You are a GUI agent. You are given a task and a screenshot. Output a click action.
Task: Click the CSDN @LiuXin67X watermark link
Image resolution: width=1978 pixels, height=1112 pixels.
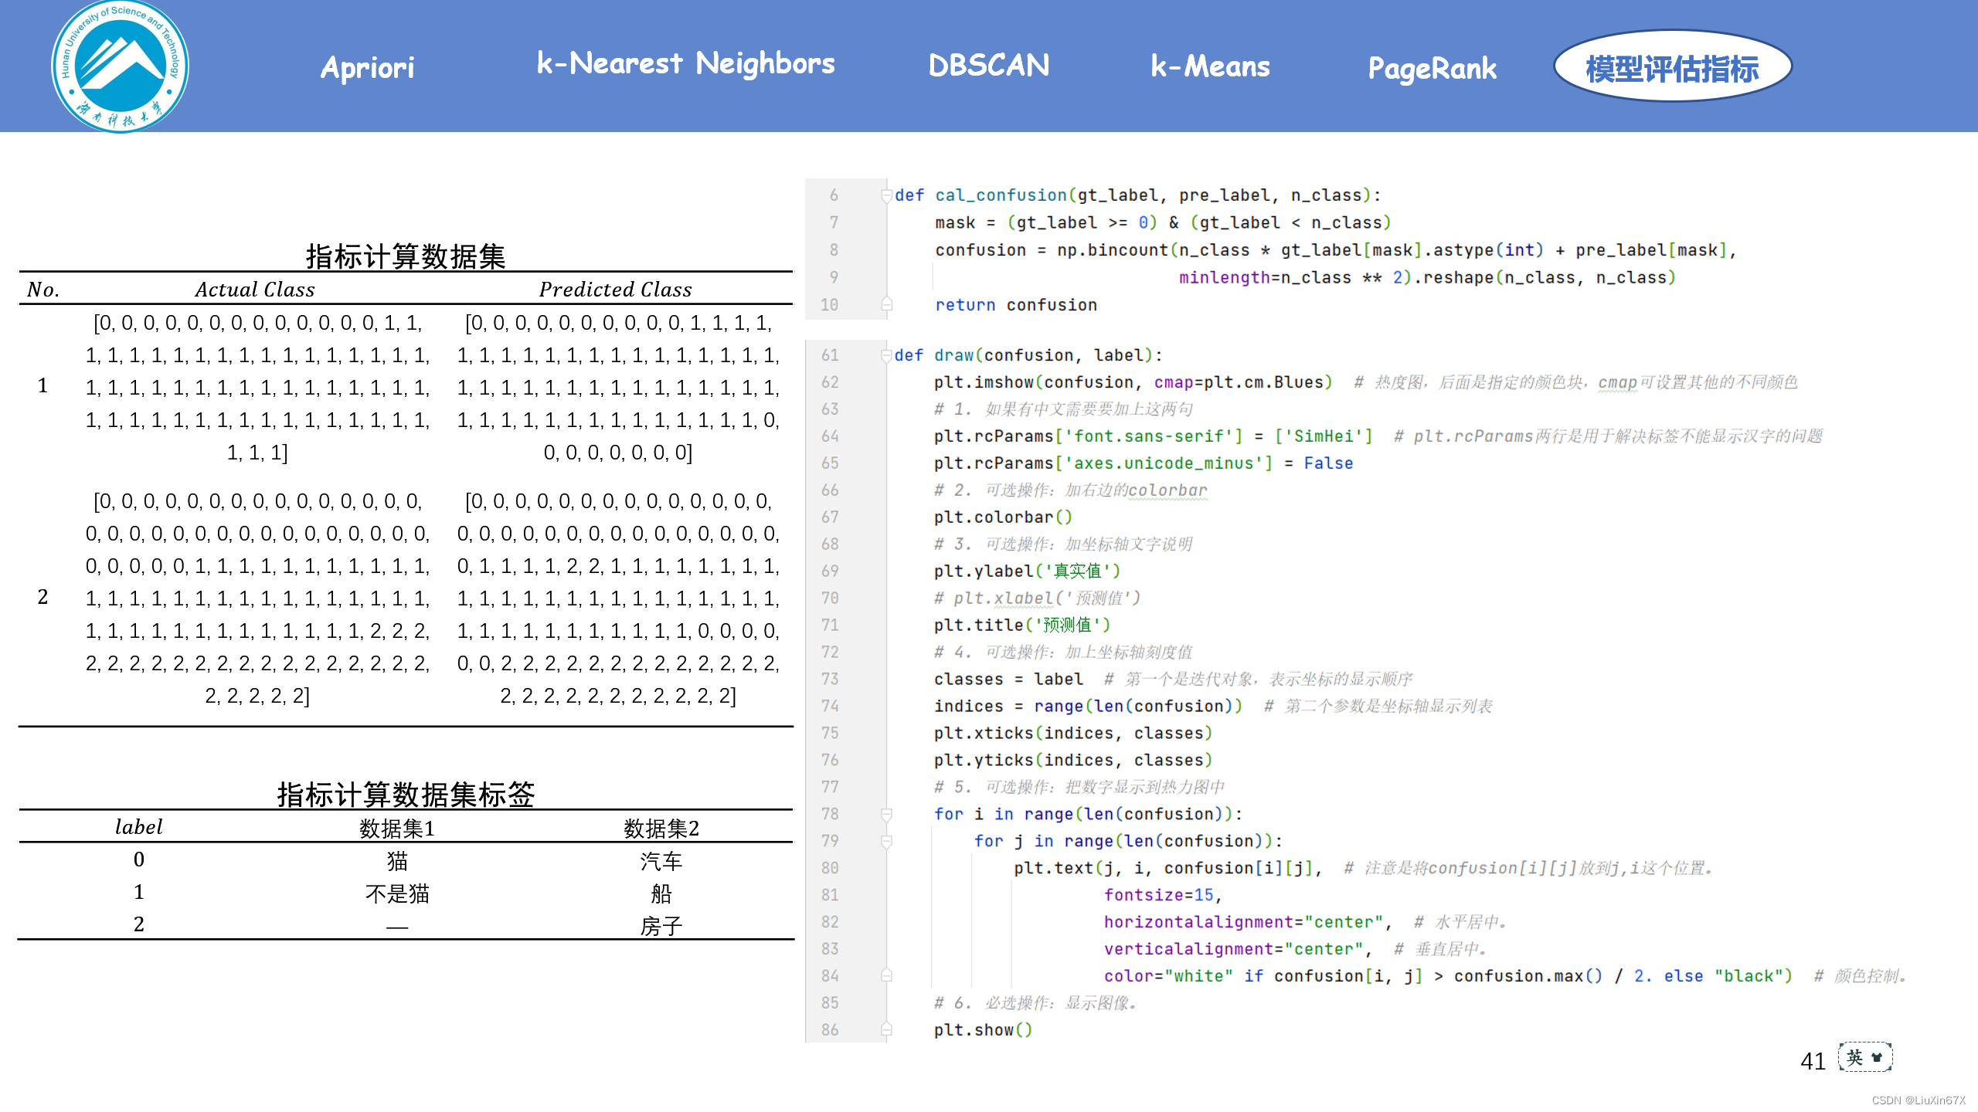1918,1100
